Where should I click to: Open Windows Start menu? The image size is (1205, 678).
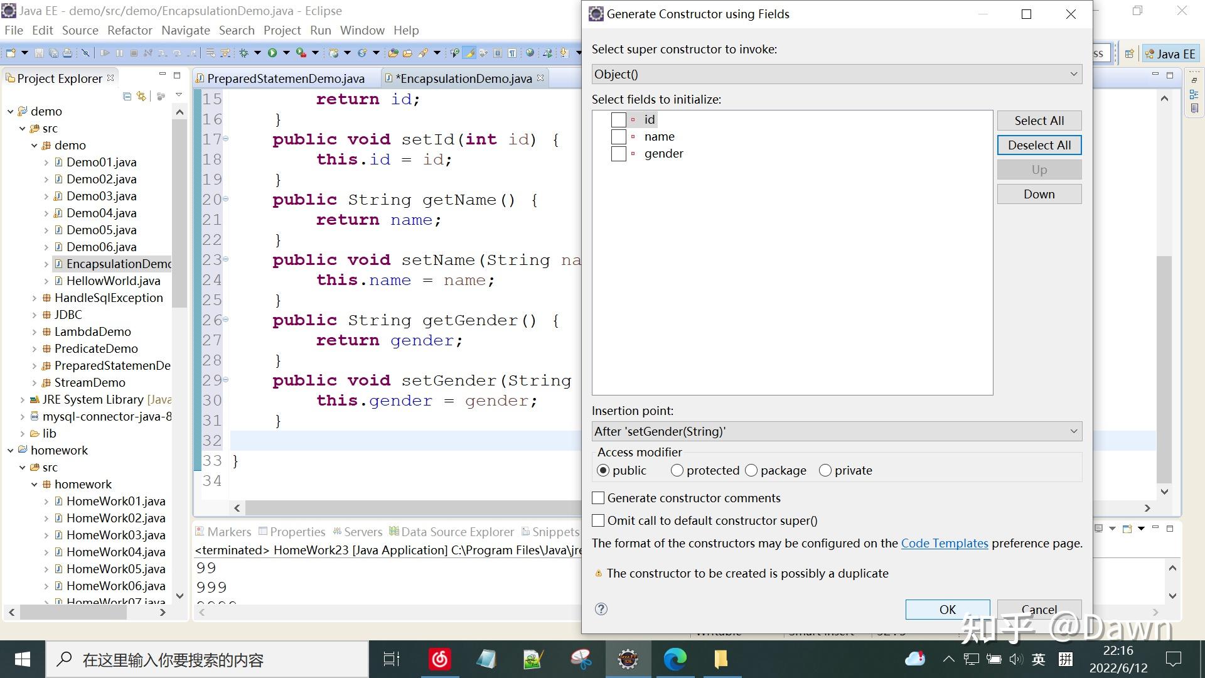coord(23,659)
